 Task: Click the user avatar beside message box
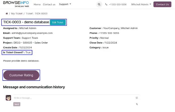pyautogui.click(x=8, y=98)
